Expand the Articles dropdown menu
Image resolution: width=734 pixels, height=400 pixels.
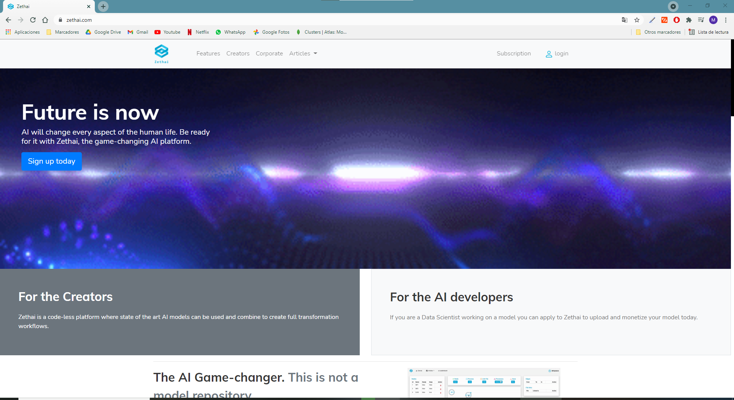point(303,54)
